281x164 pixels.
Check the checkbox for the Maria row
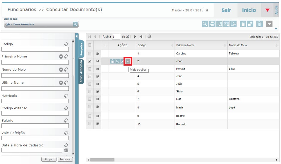click(x=90, y=107)
